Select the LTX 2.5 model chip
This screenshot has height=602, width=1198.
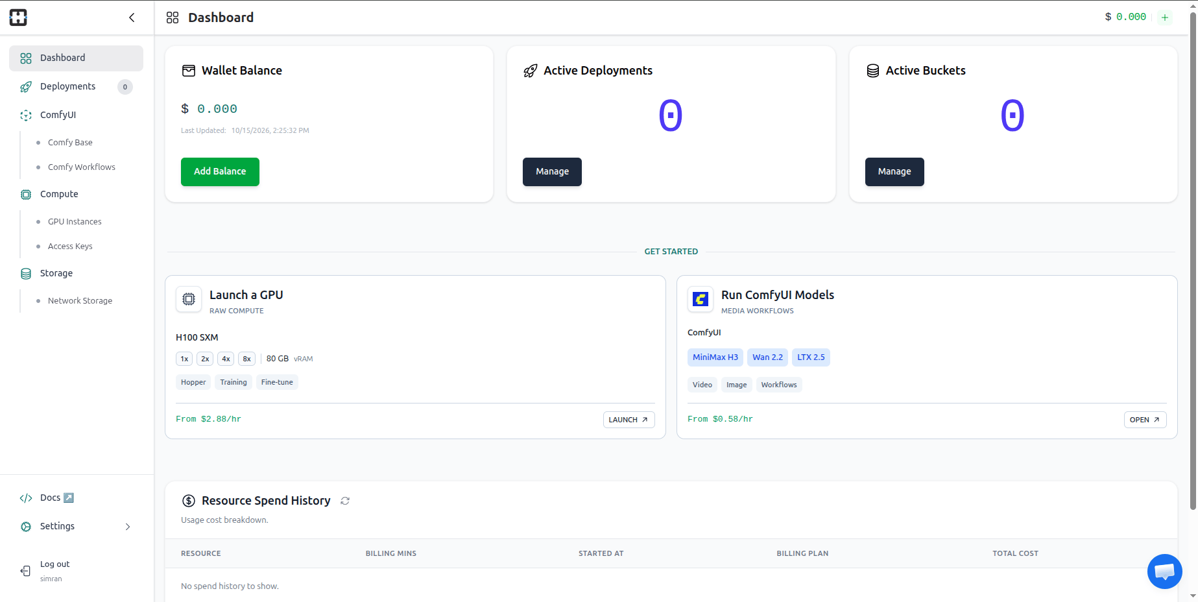click(811, 357)
